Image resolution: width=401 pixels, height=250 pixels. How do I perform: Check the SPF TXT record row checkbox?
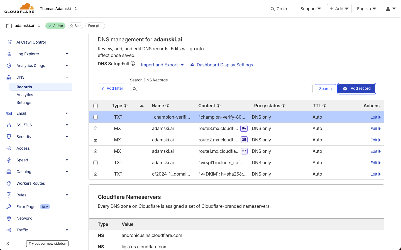point(96,162)
